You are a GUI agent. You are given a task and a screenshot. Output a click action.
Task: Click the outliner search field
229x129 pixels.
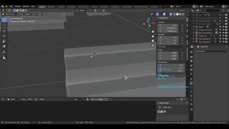211,10
